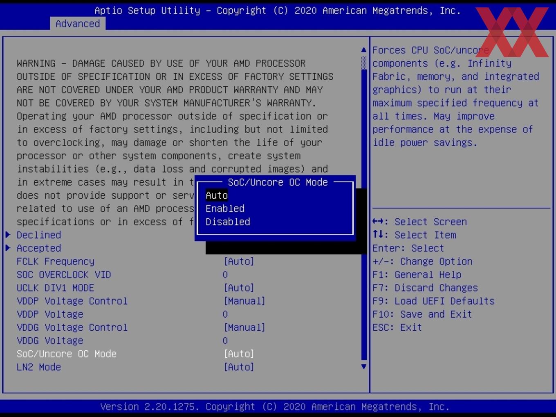Click the F1: General Help hint
Screen dimensions: 556x417
pos(417,275)
